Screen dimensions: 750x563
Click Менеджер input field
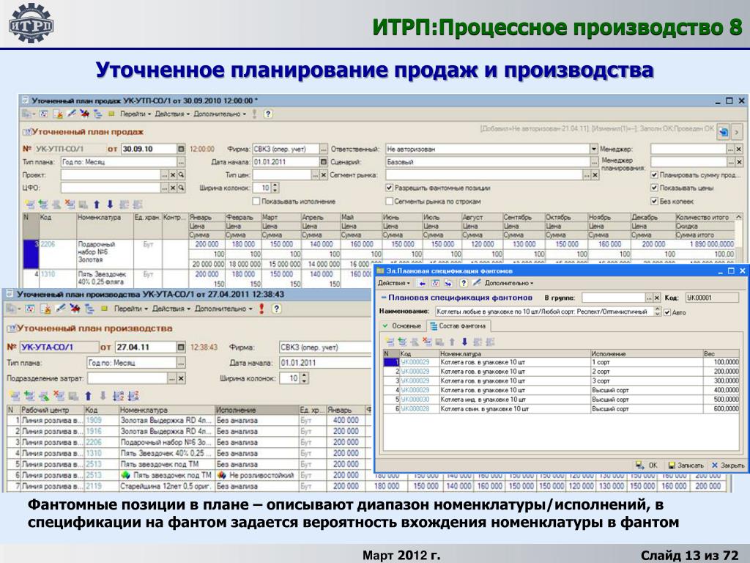click(x=688, y=149)
